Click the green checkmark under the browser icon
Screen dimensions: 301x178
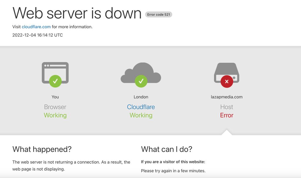[x=55, y=81]
